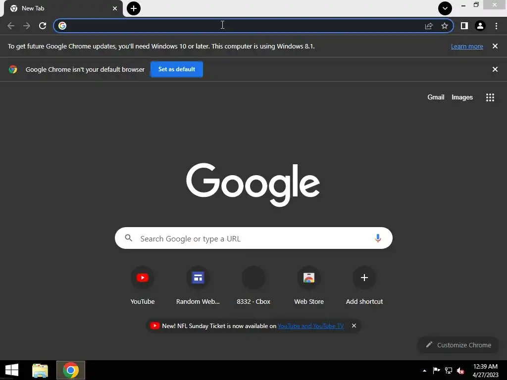Open Random Web shortcut

coord(198,285)
